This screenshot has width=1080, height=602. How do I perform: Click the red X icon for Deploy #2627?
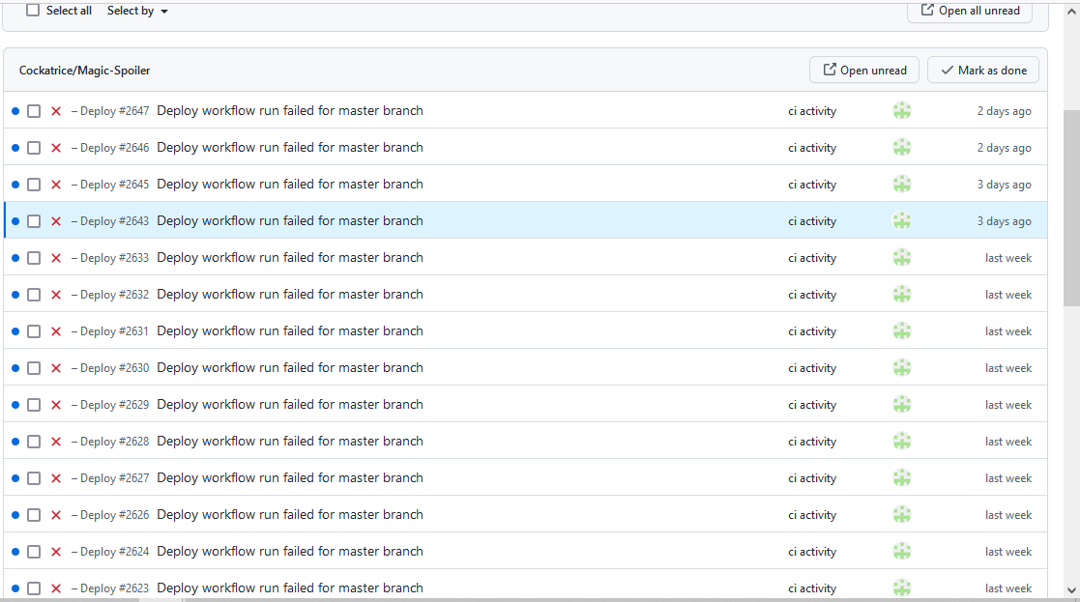[x=55, y=477]
